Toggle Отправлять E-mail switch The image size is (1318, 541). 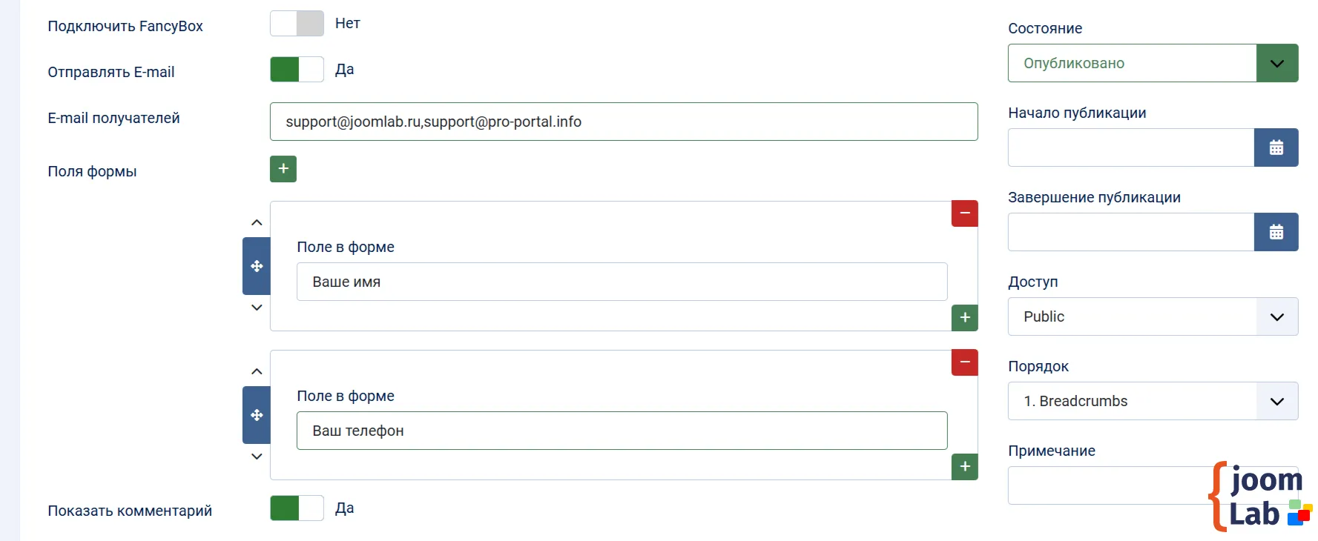[297, 70]
